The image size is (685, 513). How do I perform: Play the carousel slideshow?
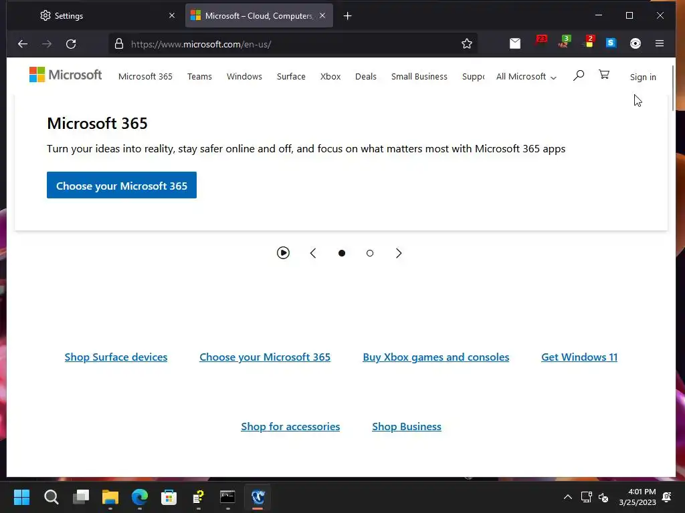[283, 252]
